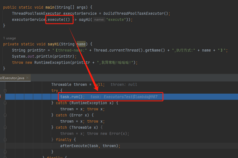Image resolution: width=238 pixels, height=158 pixels.
Task: Collapse the try block fold marker
Action: [x=5, y=91]
